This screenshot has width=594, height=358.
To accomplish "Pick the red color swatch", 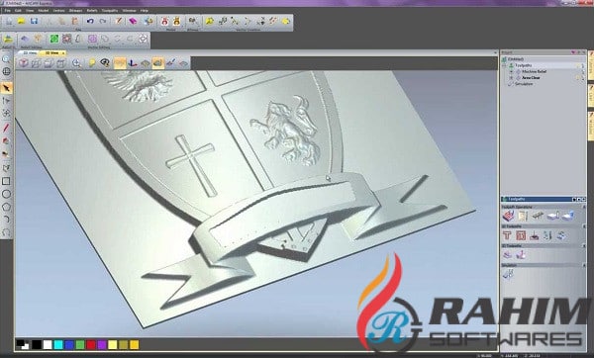I will coord(91,345).
